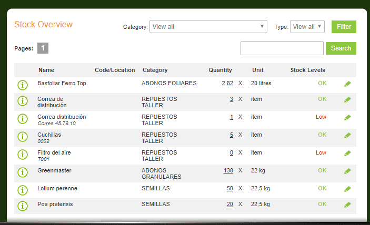
Task: Edit Filtro del aire with pencil icon
Action: click(x=347, y=154)
